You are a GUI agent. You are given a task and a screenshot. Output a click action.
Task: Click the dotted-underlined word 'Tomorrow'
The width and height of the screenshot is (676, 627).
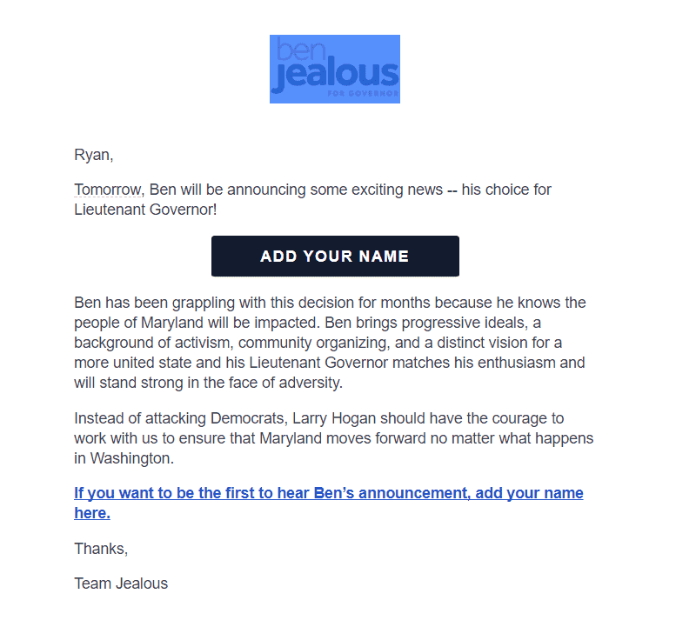click(x=107, y=190)
